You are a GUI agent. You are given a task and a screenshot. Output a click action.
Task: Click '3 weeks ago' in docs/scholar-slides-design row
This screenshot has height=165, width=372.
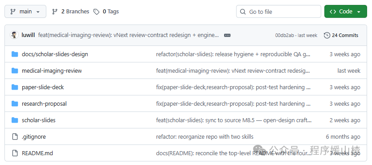click(345, 54)
